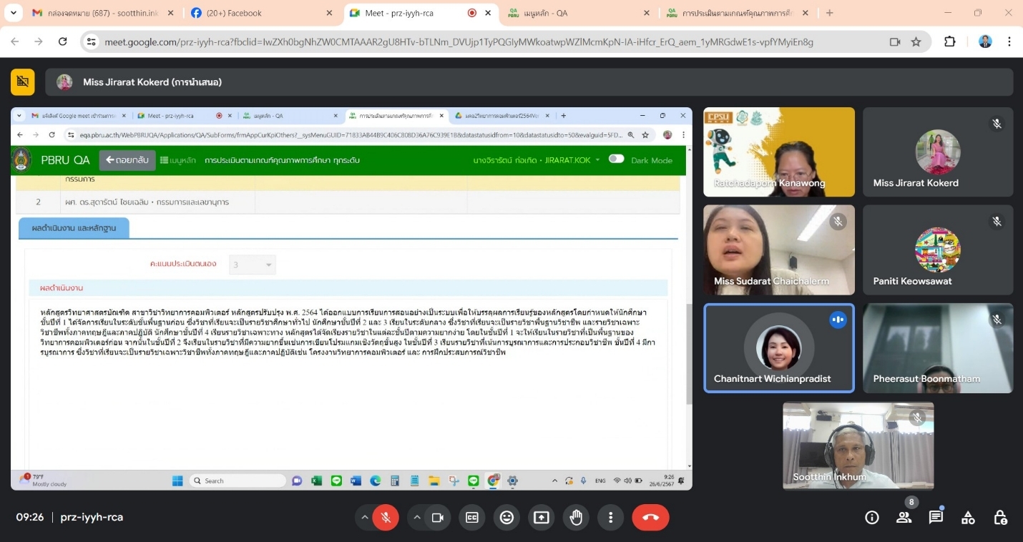Turn on the camera
The width and height of the screenshot is (1023, 542).
437,518
